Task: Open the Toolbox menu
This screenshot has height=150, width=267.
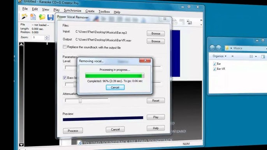Action: coord(104,12)
